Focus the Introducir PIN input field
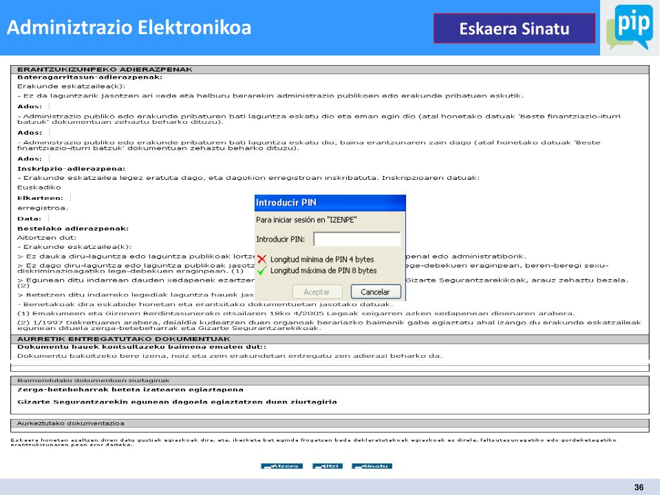The image size is (660, 495). click(x=357, y=239)
